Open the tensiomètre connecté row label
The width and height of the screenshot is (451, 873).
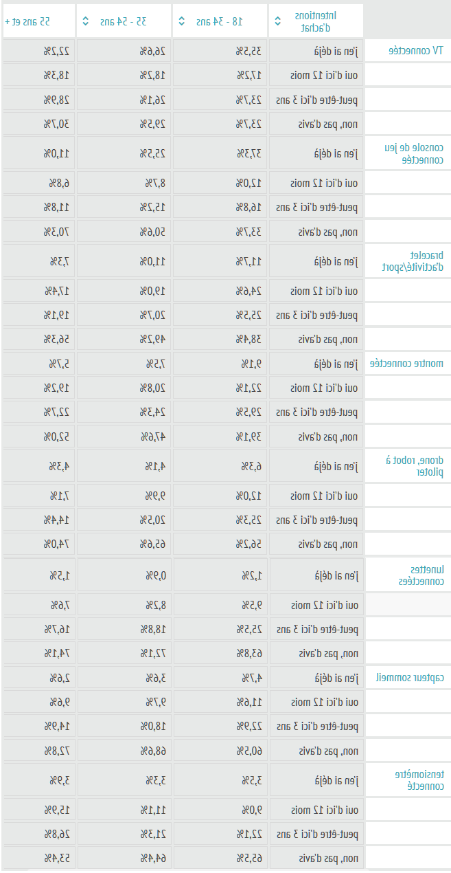tap(419, 780)
